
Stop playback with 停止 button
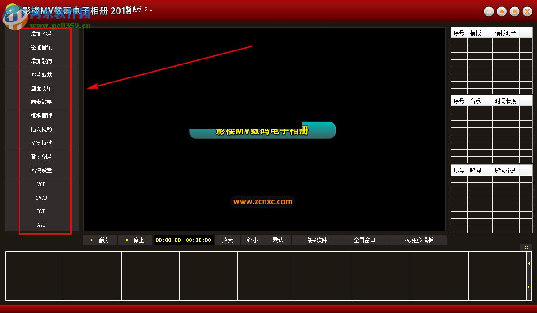point(135,240)
